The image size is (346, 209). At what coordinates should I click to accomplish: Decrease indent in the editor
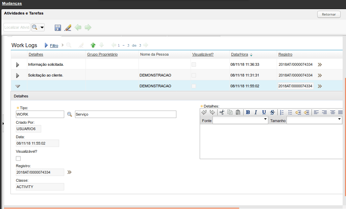306,112
